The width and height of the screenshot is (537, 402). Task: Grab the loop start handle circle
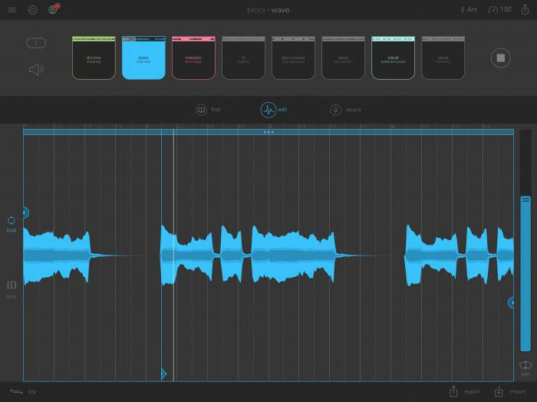pos(25,213)
